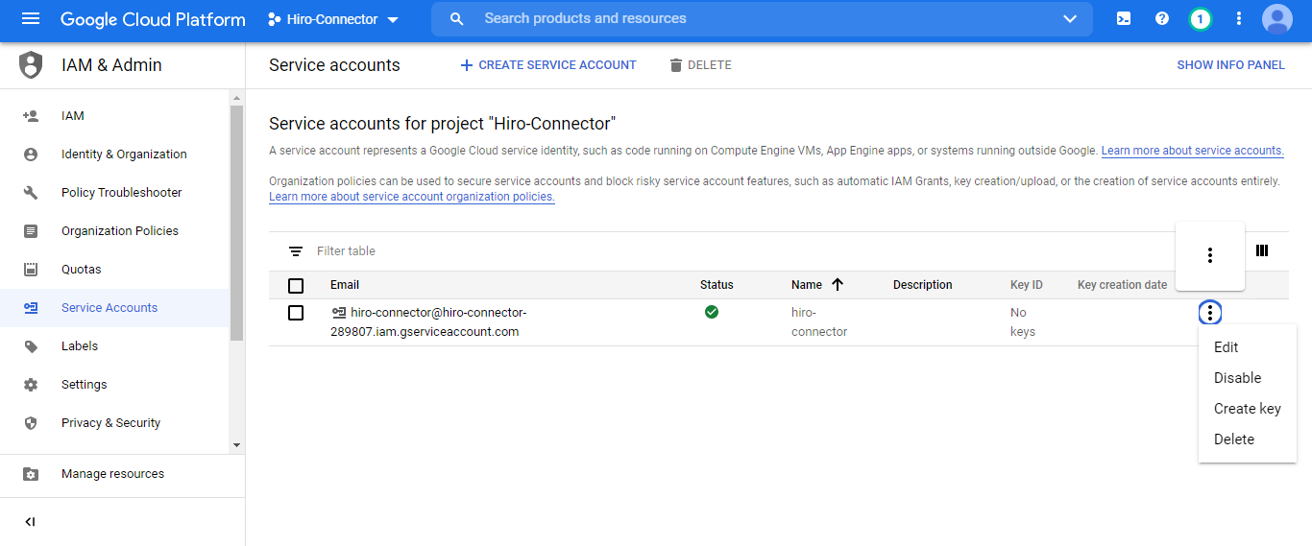
Task: Activate Cloud Shell icon
Action: pos(1124,19)
